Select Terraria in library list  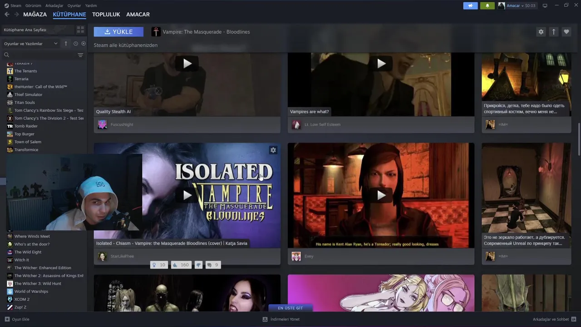coord(21,79)
